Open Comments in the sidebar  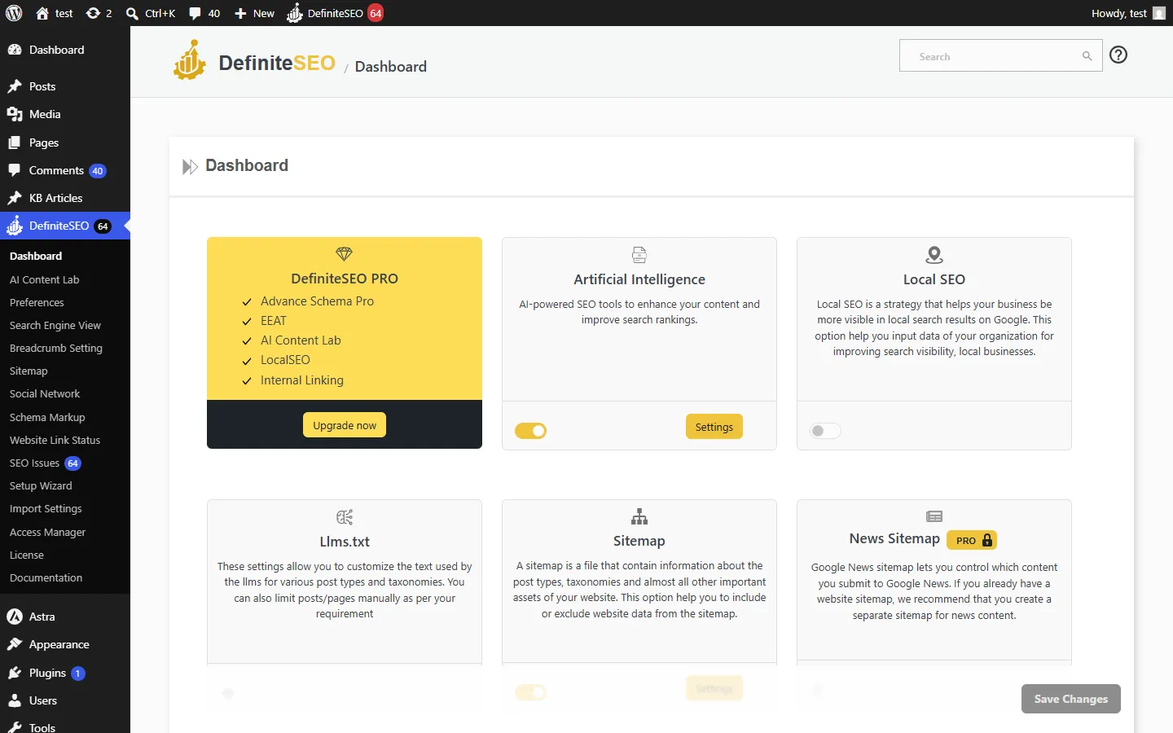(x=65, y=170)
